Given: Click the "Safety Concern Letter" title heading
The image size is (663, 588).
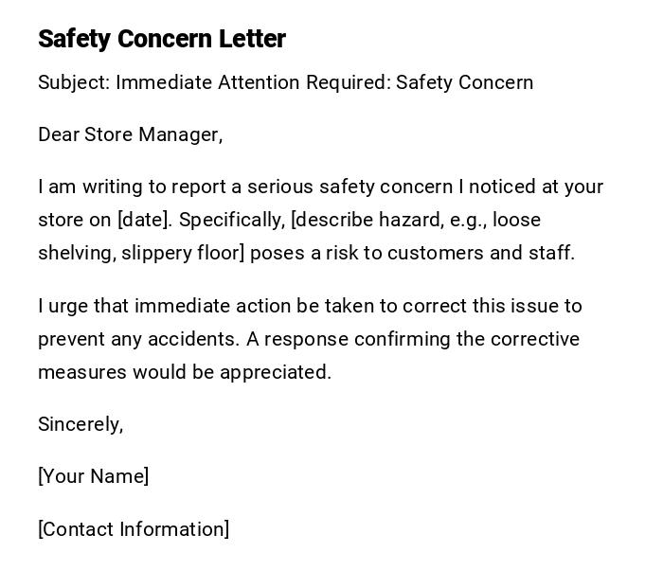Looking at the screenshot, I should [x=162, y=39].
